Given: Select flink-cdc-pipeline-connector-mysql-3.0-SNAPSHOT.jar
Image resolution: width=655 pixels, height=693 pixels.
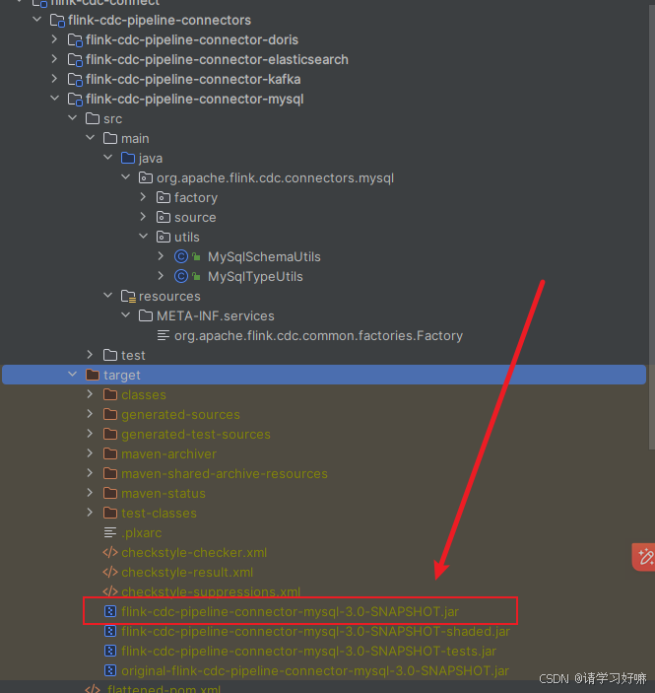Looking at the screenshot, I should pos(291,612).
